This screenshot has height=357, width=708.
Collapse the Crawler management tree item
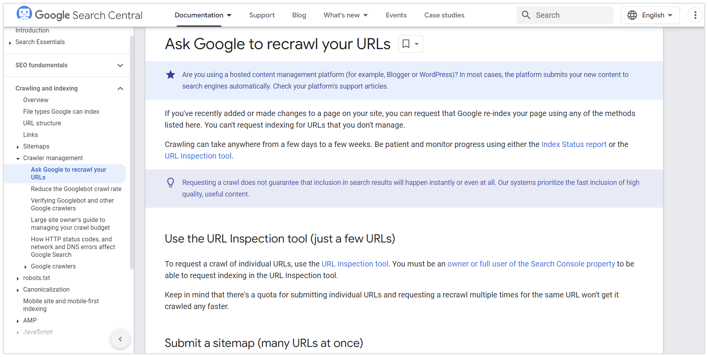tap(18, 158)
